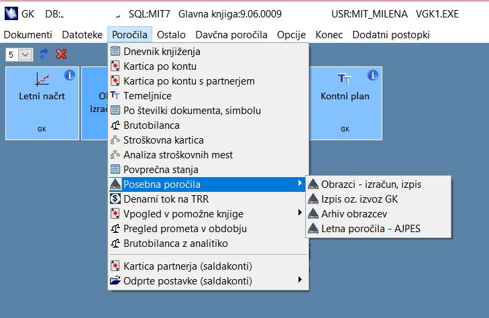Select Kartica partnerja (saldakonti) entry

coord(209,266)
